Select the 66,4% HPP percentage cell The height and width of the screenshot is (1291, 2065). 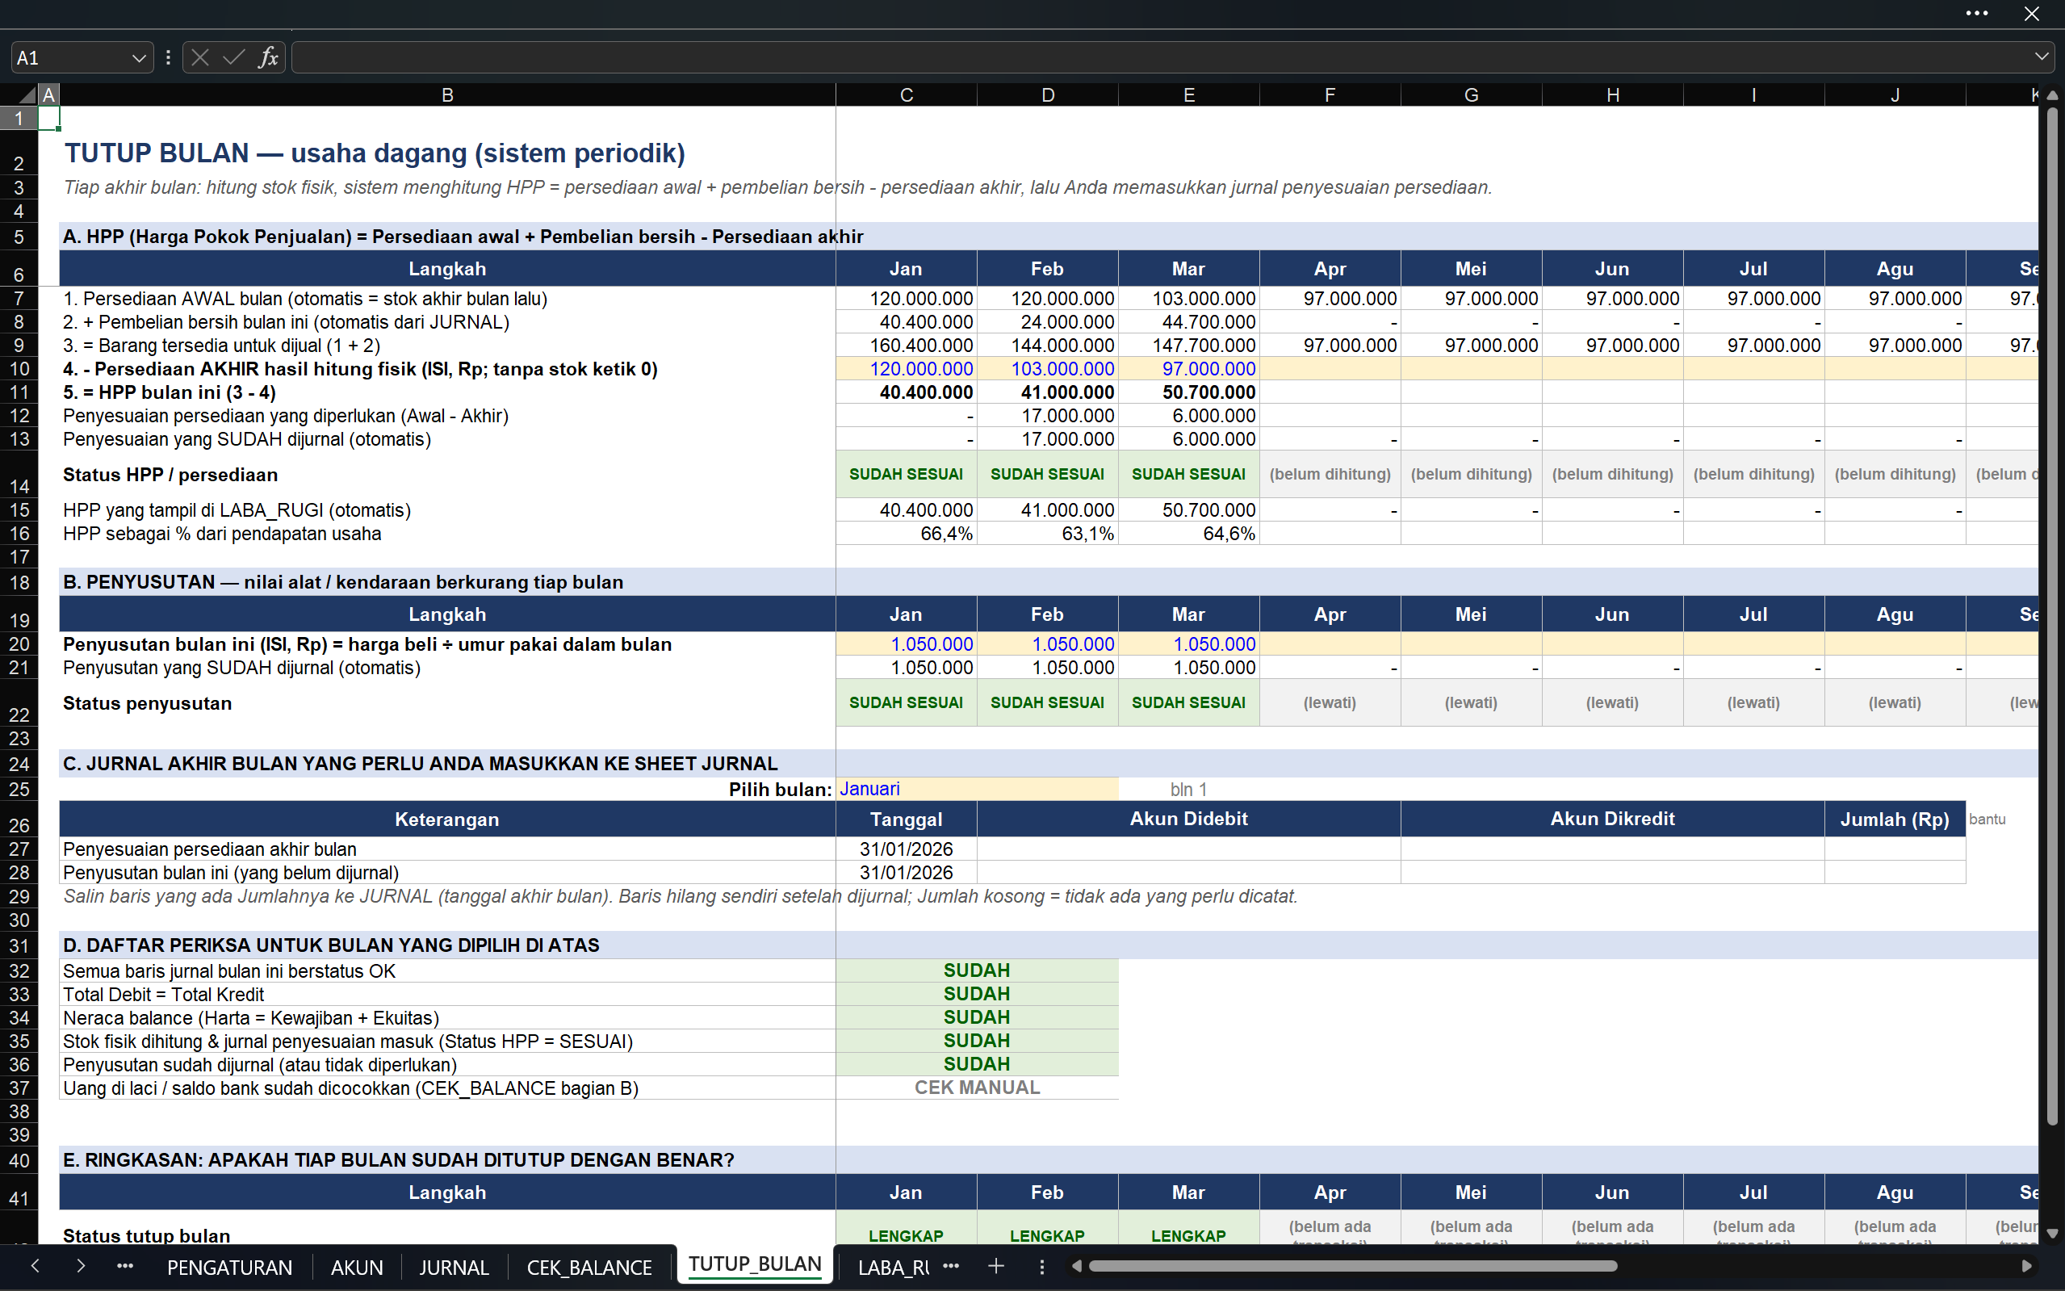click(x=906, y=534)
